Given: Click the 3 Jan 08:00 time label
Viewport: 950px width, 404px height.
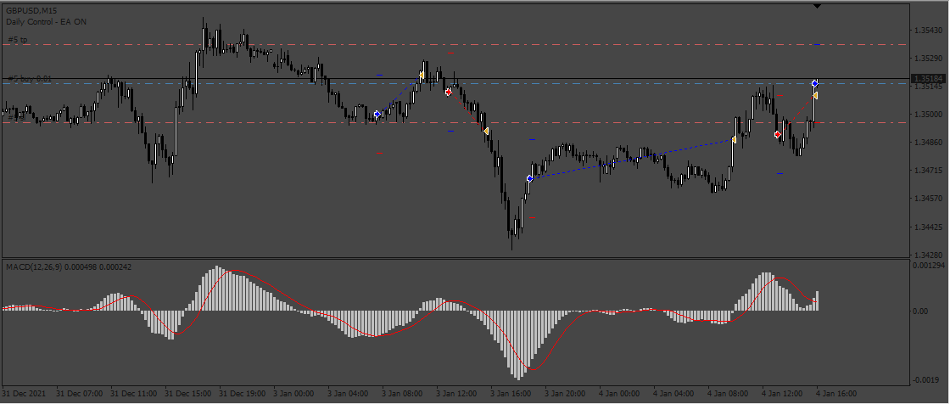Looking at the screenshot, I should click(x=404, y=394).
